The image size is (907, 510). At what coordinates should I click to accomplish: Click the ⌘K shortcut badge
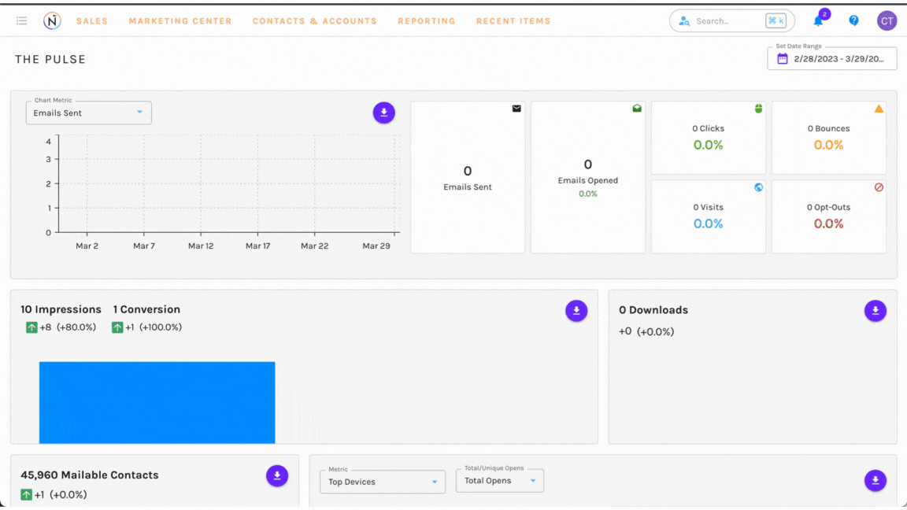[776, 20]
